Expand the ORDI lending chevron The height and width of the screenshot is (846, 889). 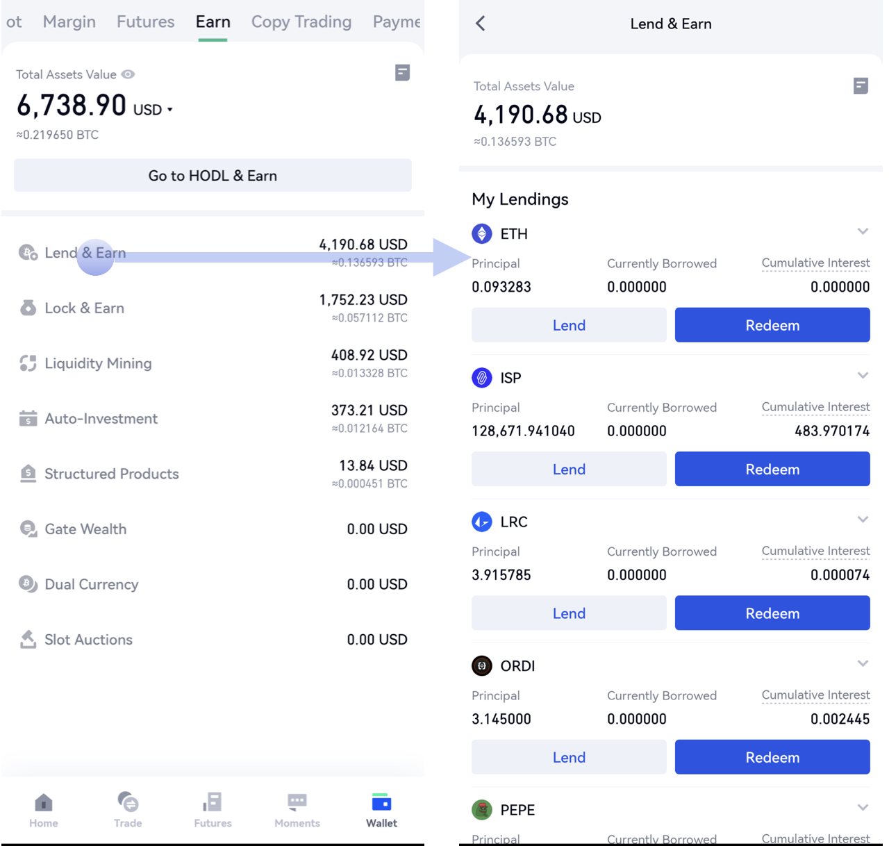(x=863, y=663)
